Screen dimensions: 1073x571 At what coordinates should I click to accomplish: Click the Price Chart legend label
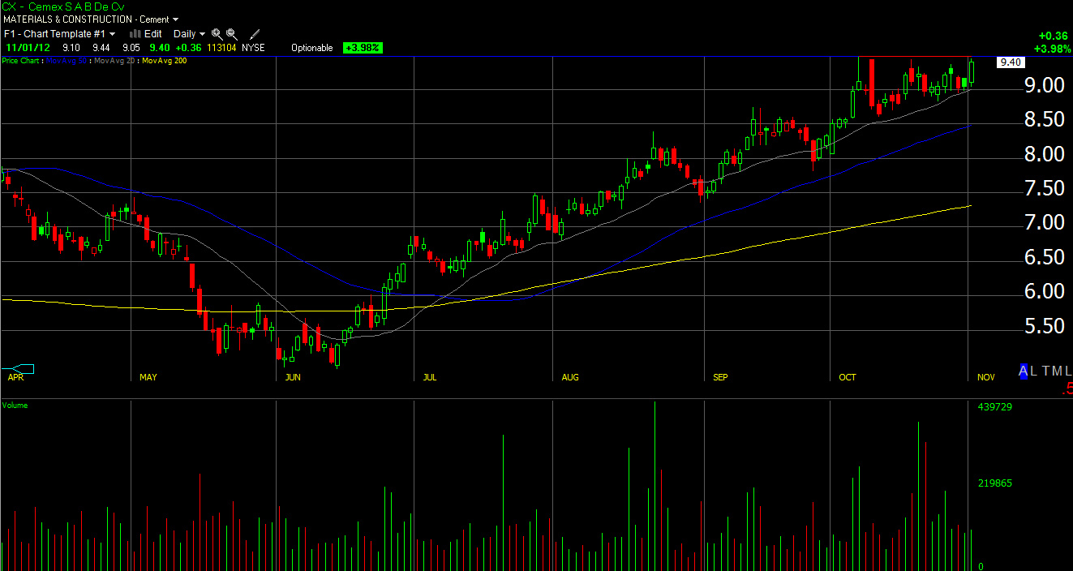[21, 61]
